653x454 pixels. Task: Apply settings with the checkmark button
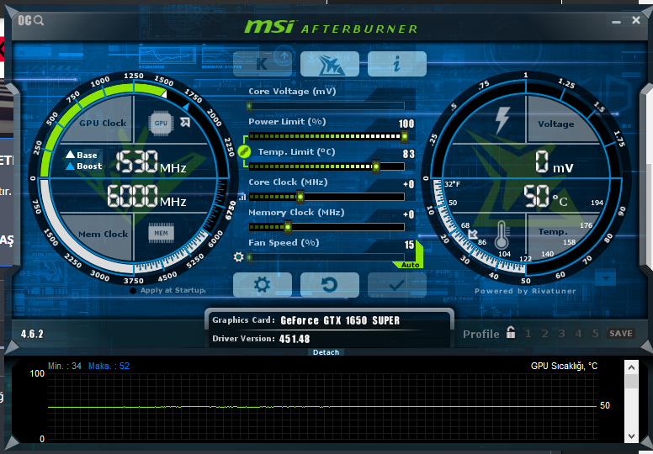tap(397, 285)
